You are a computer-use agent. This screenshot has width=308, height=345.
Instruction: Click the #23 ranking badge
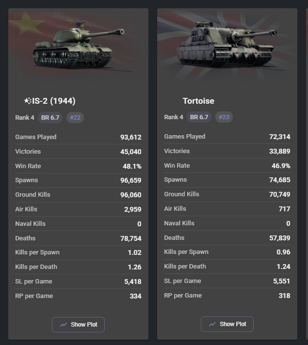224,117
